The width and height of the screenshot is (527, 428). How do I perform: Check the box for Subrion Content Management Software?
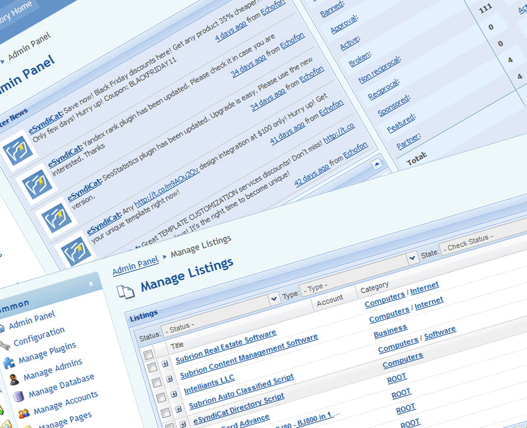[x=157, y=383]
